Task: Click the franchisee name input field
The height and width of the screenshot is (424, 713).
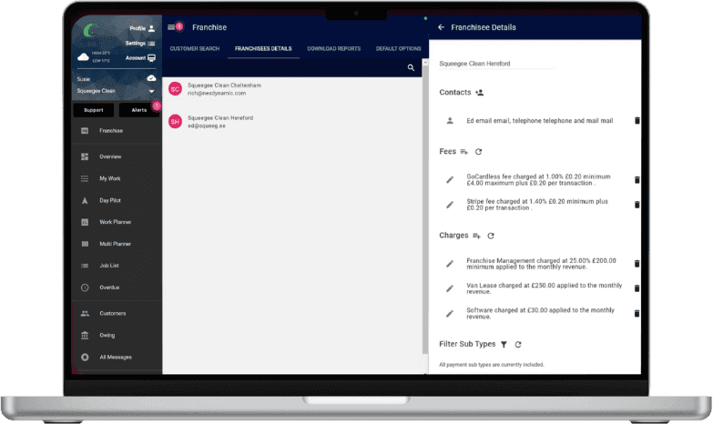Action: pyautogui.click(x=495, y=64)
